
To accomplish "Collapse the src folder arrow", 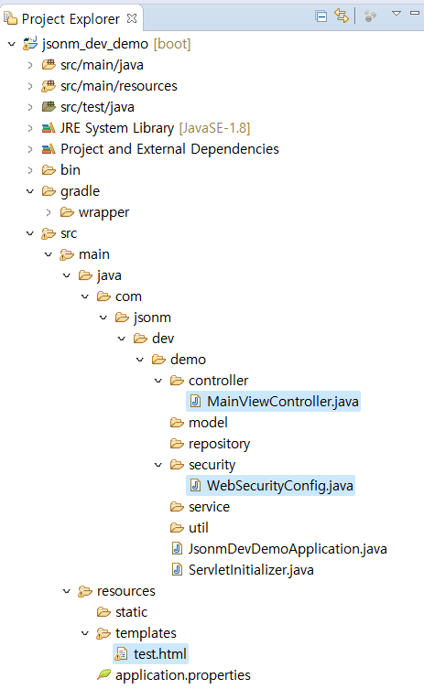I will [30, 233].
